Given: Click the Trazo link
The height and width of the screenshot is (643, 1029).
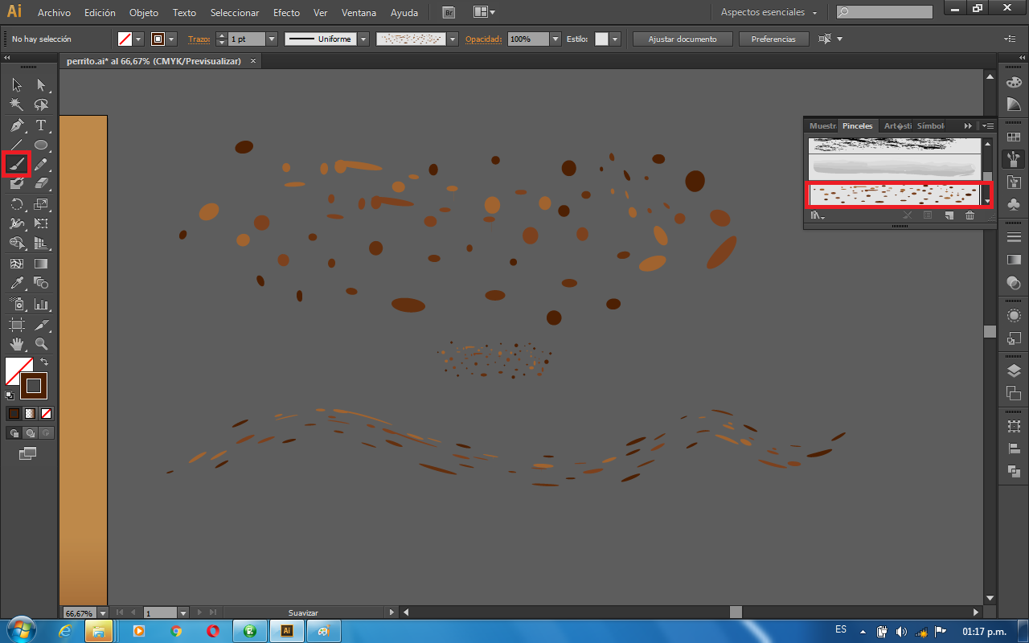Looking at the screenshot, I should click(198, 39).
